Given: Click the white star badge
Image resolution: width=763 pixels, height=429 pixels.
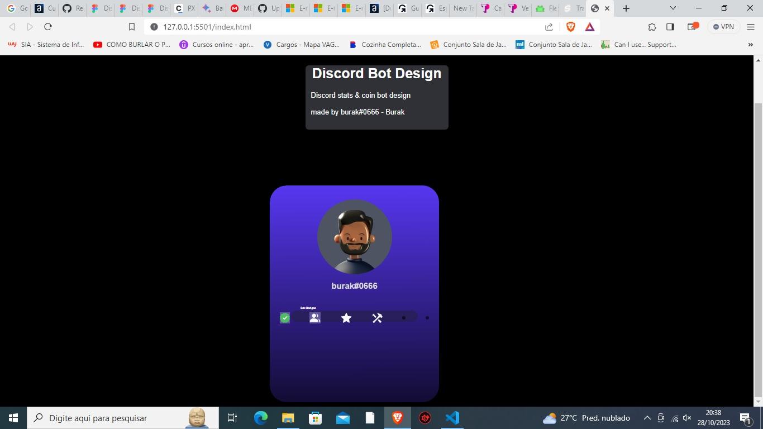Looking at the screenshot, I should point(346,318).
